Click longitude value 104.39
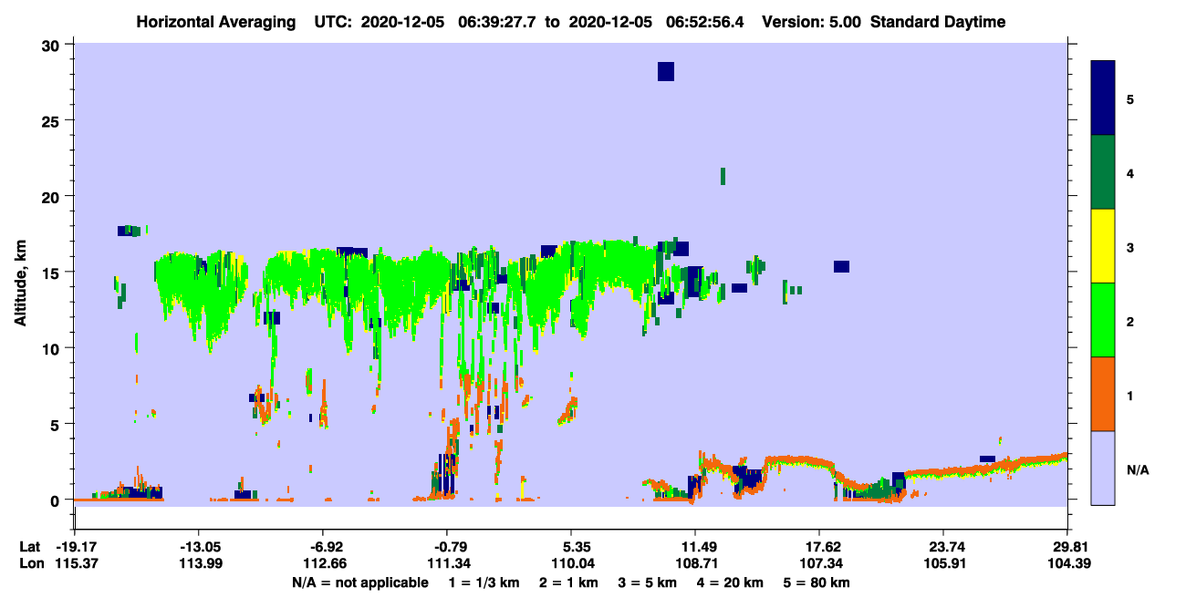 coord(1068,563)
